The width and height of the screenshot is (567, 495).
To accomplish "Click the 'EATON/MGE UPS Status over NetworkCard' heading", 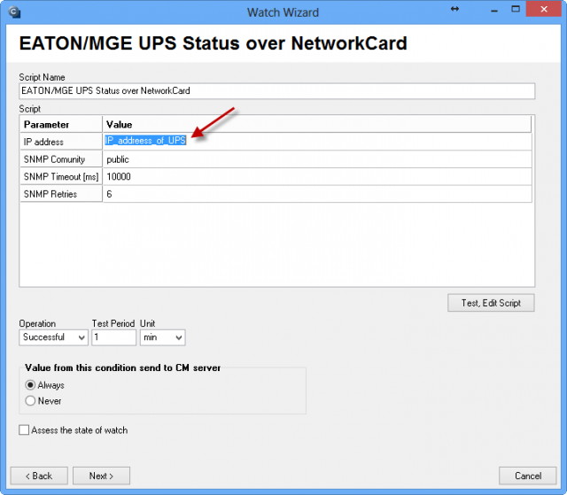I will click(213, 43).
